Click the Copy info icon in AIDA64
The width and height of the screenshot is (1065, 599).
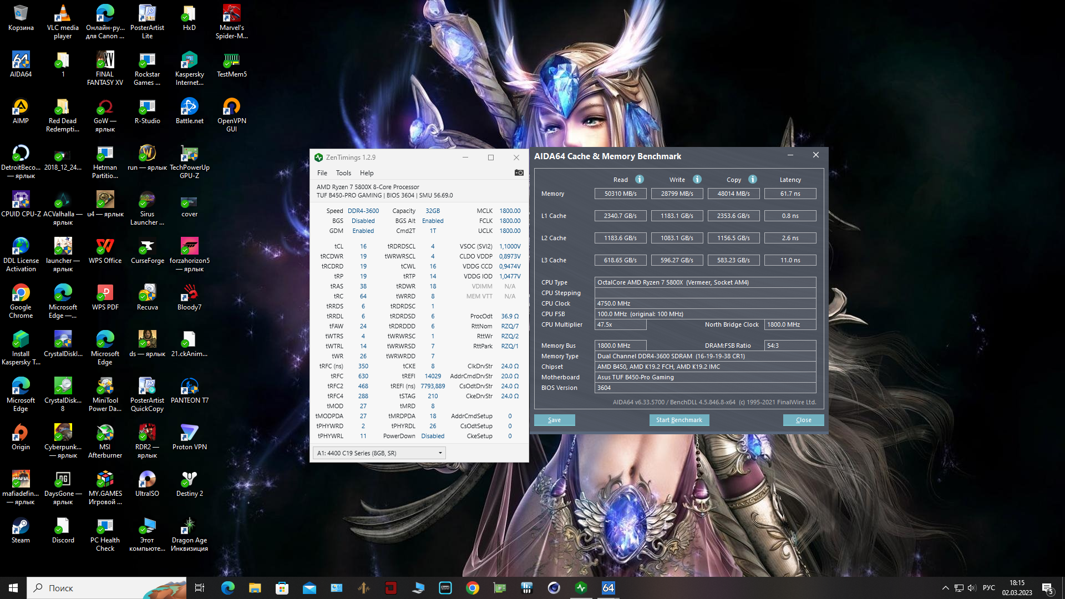[x=753, y=179]
